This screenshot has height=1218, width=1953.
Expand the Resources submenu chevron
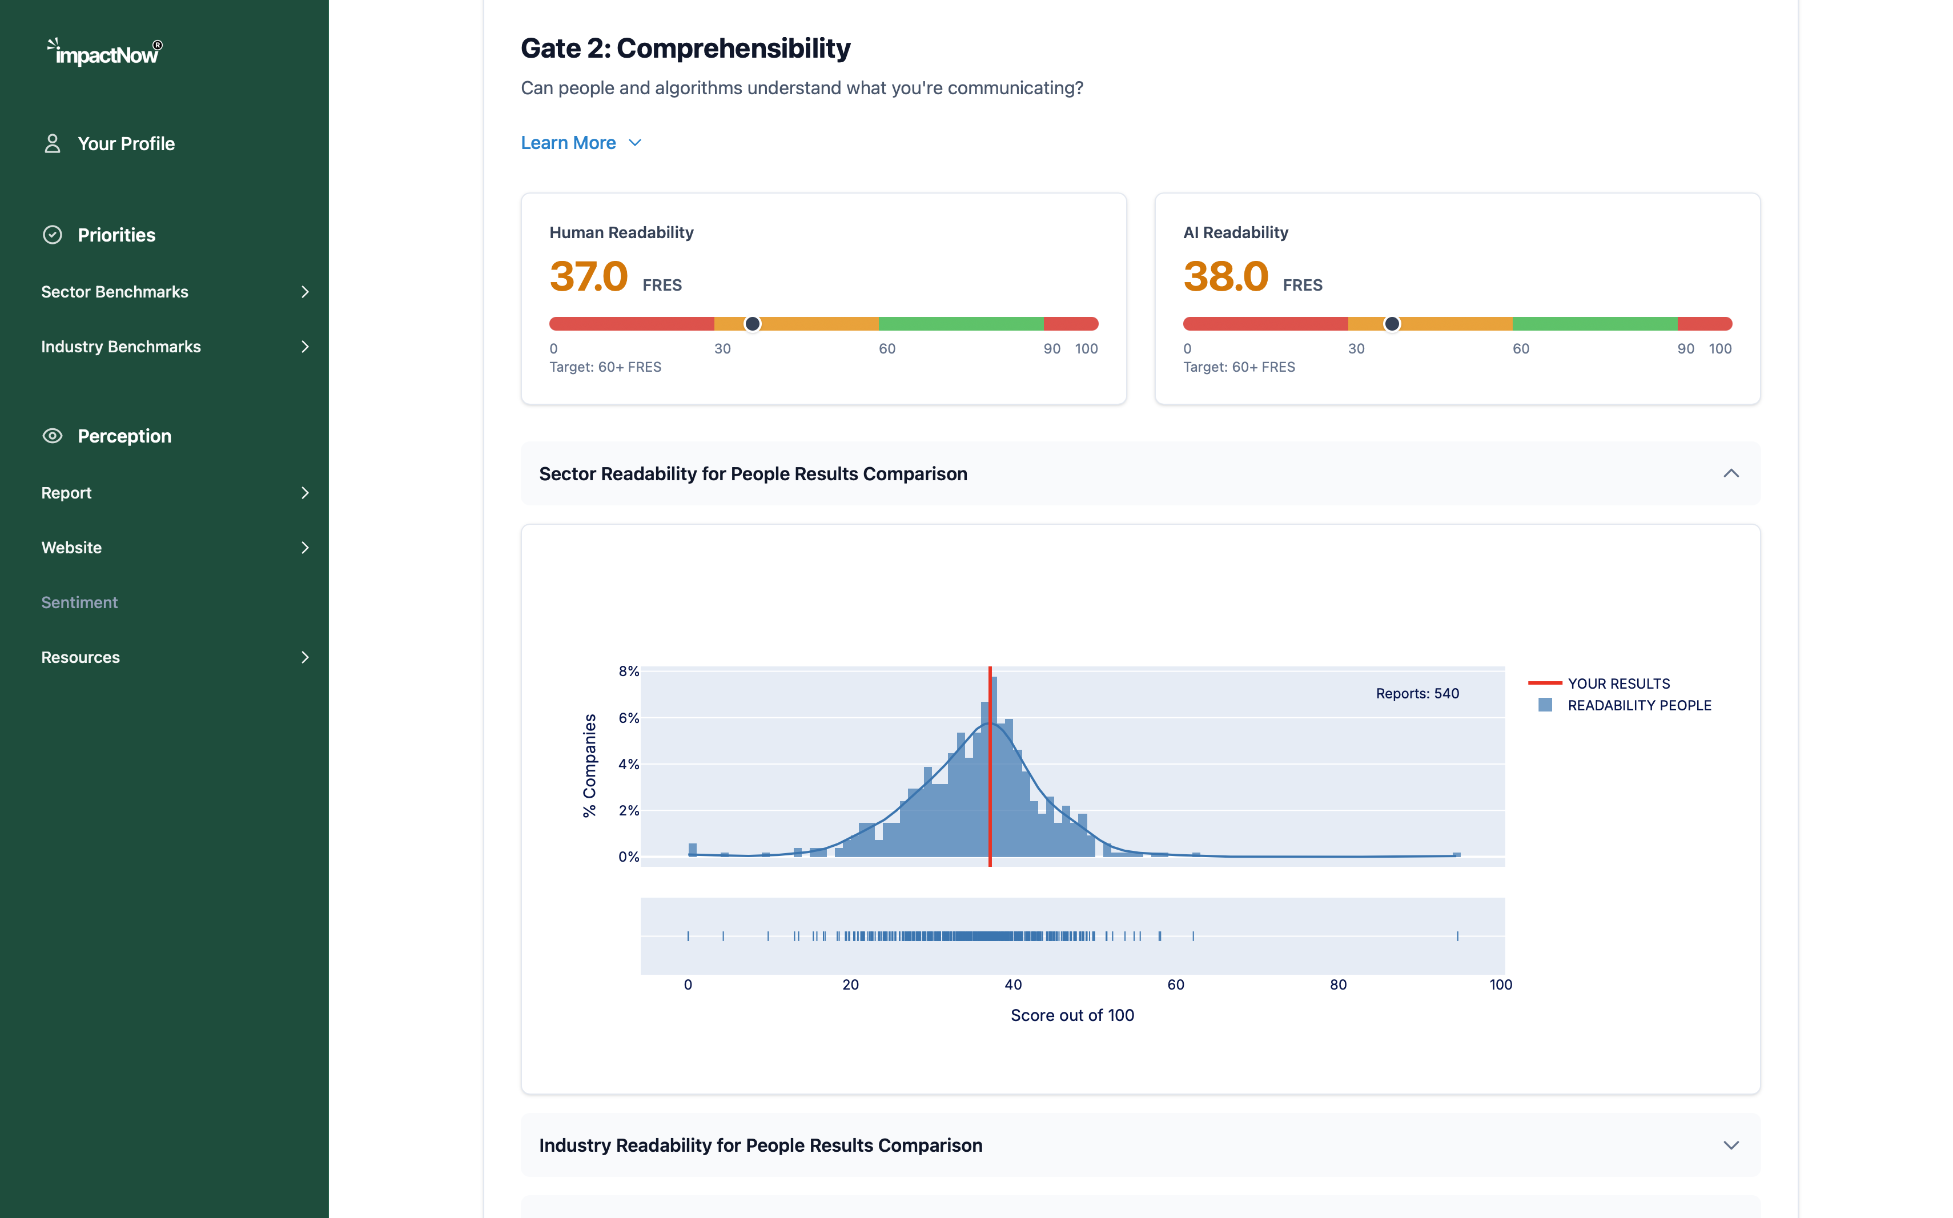pos(306,657)
